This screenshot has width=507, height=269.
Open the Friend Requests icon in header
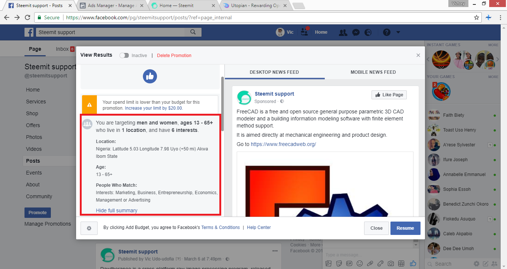click(x=343, y=32)
